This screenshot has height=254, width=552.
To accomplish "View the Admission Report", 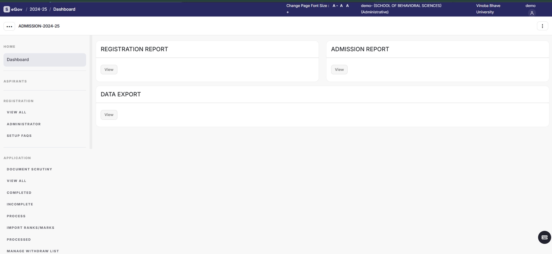I will click(339, 70).
